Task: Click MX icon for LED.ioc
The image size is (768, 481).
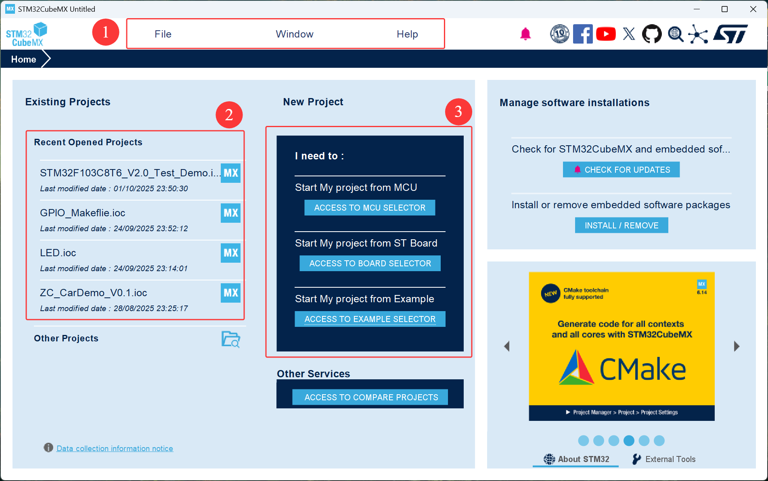Action: coord(230,253)
